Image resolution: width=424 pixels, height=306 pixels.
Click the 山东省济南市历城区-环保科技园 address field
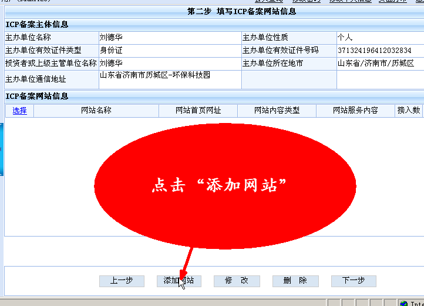click(x=155, y=75)
